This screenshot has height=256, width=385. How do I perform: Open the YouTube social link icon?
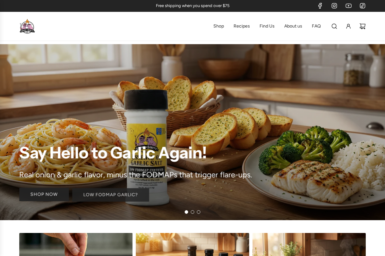[x=348, y=6]
